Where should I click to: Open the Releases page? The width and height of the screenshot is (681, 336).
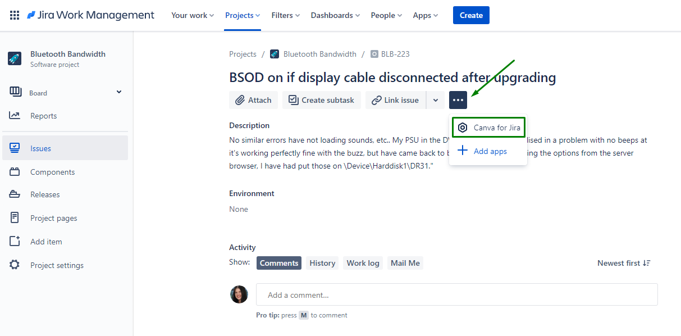(x=44, y=195)
